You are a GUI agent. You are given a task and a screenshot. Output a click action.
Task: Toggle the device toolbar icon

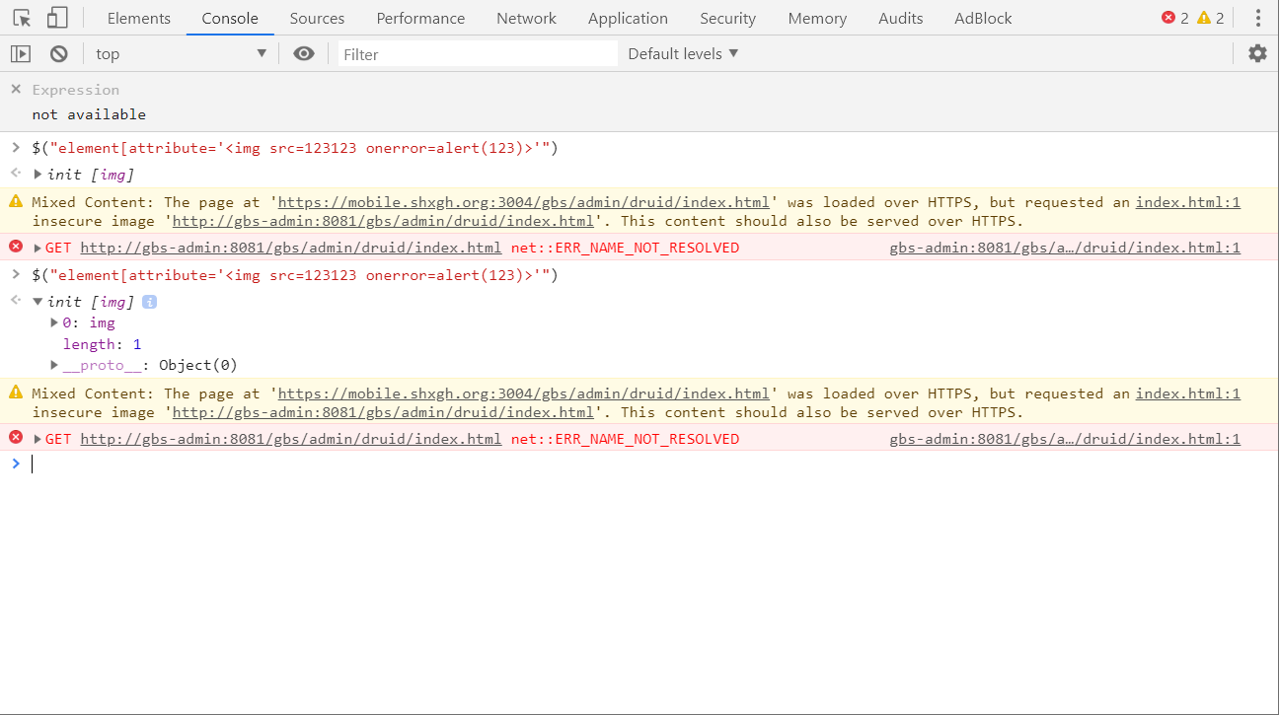pyautogui.click(x=57, y=18)
